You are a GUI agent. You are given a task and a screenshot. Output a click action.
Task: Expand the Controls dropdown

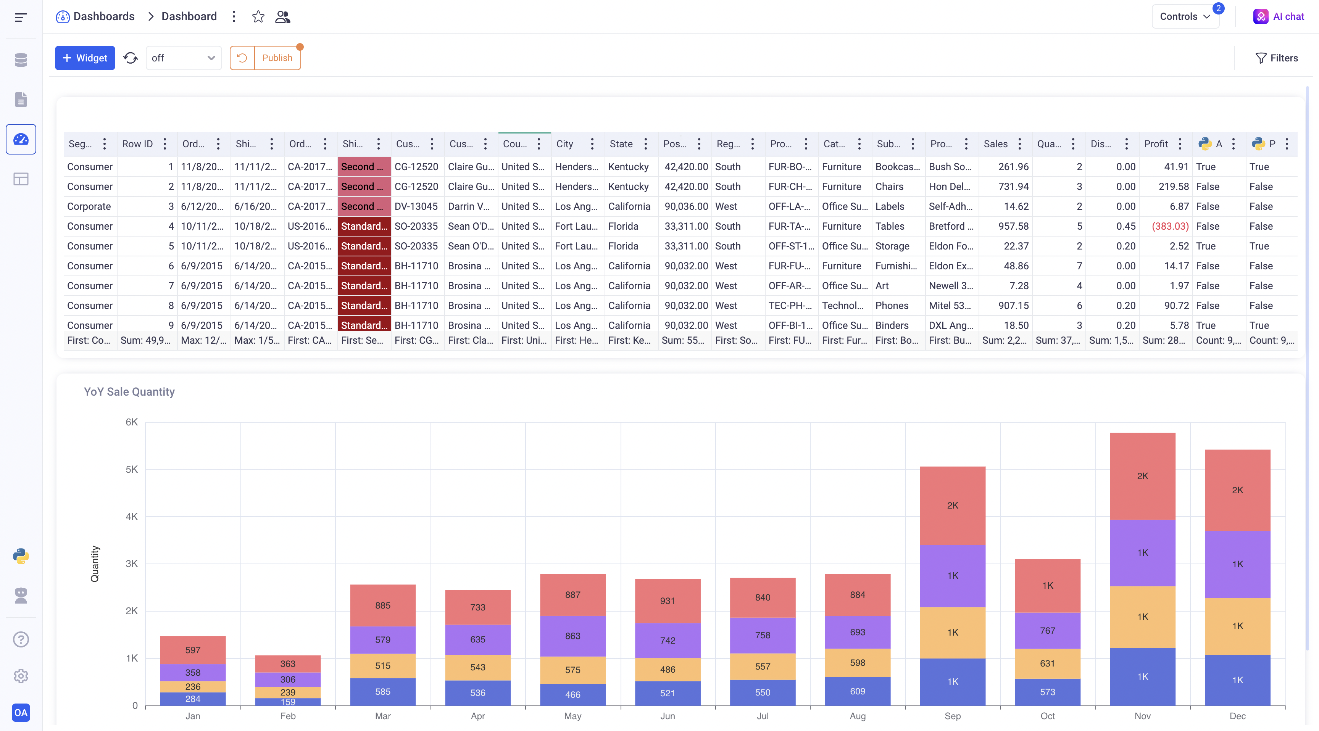tap(1185, 16)
